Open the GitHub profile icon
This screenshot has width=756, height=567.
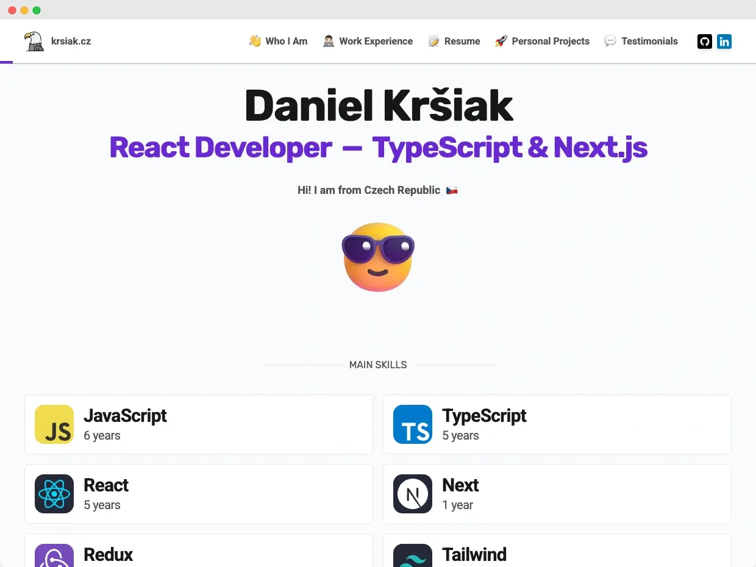pyautogui.click(x=705, y=41)
